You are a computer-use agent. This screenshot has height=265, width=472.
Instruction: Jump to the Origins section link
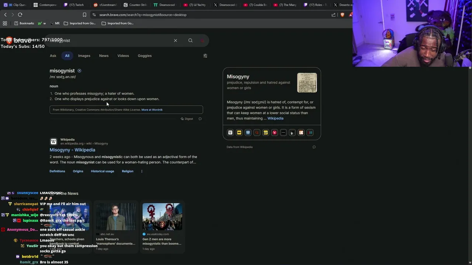(x=78, y=171)
